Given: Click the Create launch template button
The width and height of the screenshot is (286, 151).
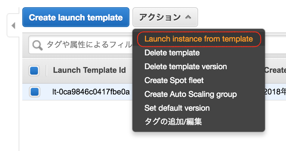Looking at the screenshot, I should 76,17.
